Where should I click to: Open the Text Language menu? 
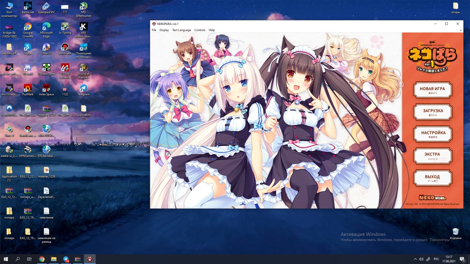click(182, 30)
